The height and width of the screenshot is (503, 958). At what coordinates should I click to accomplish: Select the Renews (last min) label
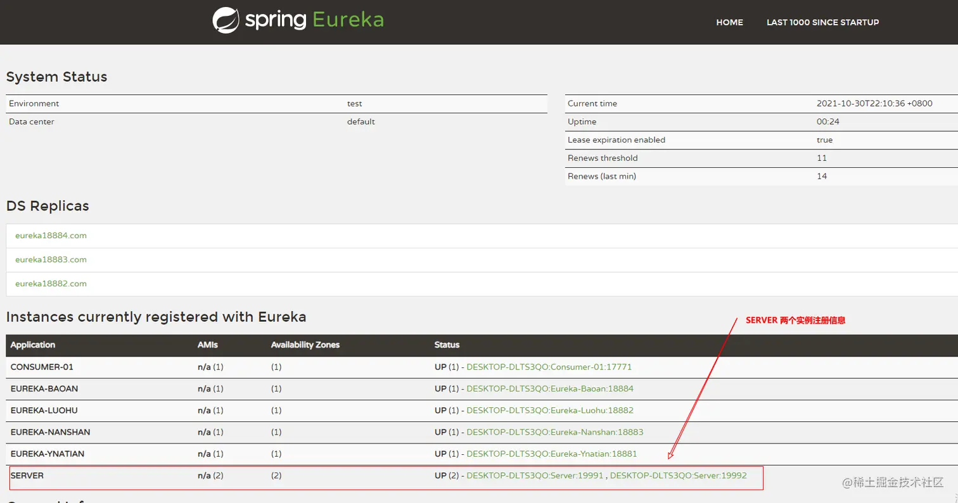click(x=602, y=176)
